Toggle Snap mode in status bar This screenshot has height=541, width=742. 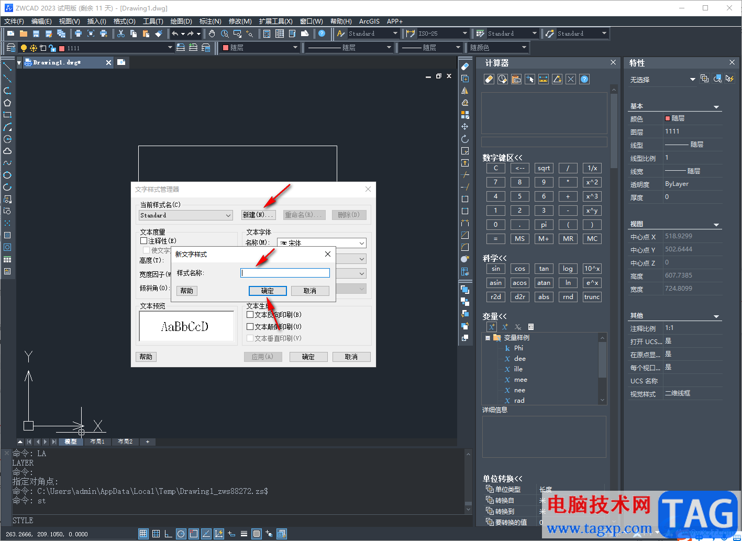(x=143, y=534)
